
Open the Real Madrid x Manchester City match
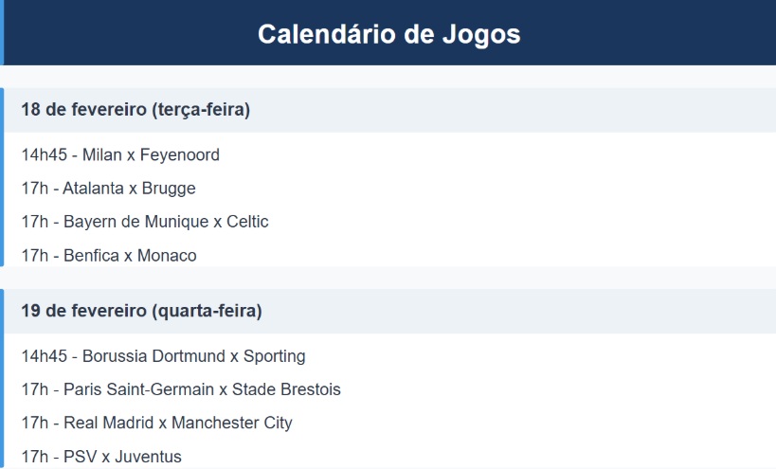156,423
